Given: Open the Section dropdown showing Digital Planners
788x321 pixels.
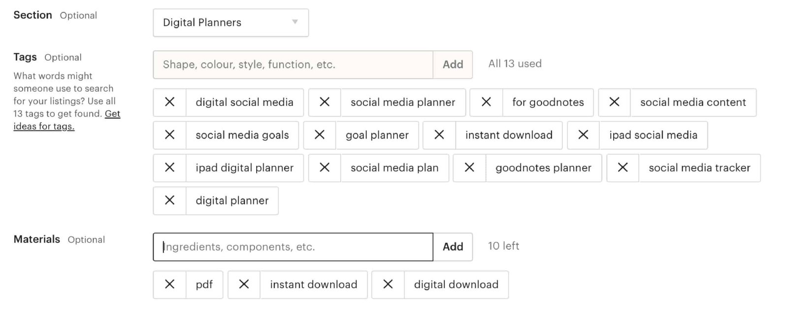Looking at the screenshot, I should click(x=230, y=23).
